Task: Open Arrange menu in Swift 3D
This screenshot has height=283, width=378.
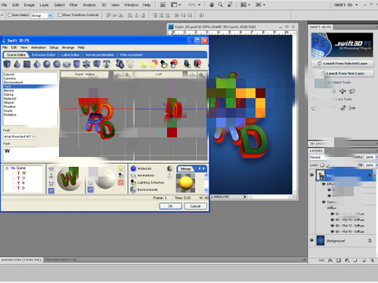Action: 68,48
